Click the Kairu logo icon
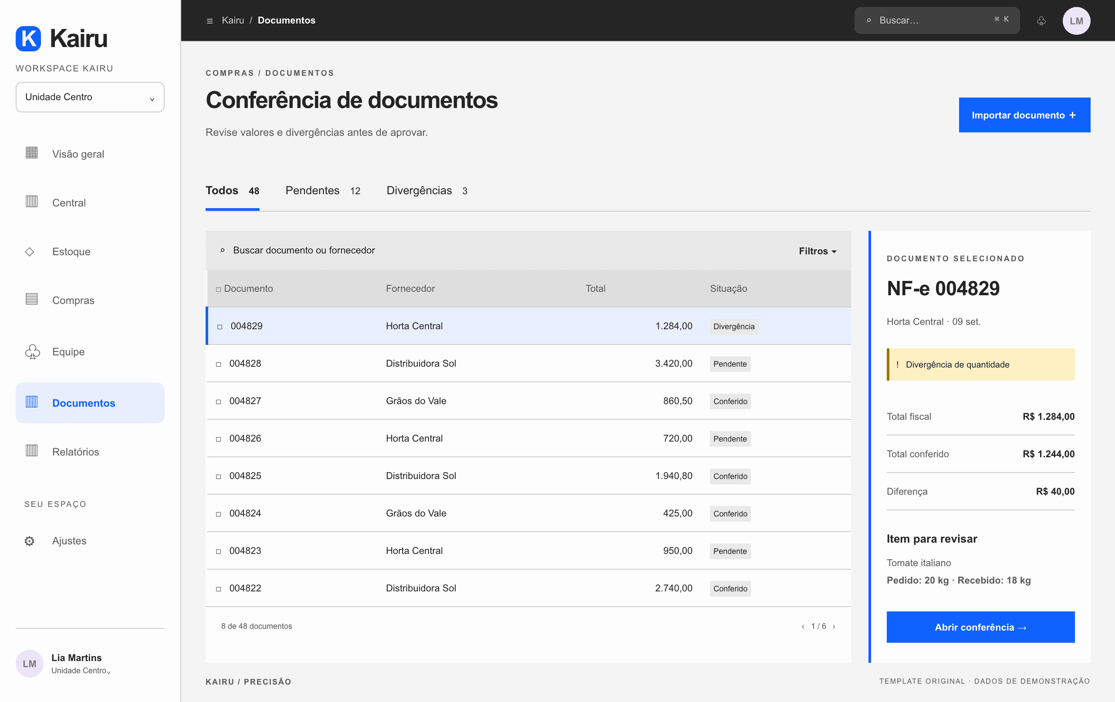 click(28, 38)
